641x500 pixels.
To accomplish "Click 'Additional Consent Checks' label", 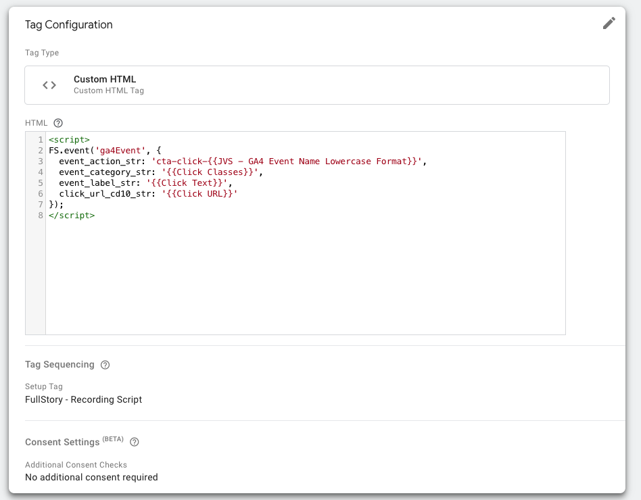I will [x=76, y=465].
